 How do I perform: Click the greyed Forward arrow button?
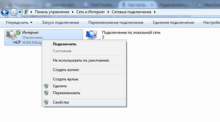tap(14, 12)
